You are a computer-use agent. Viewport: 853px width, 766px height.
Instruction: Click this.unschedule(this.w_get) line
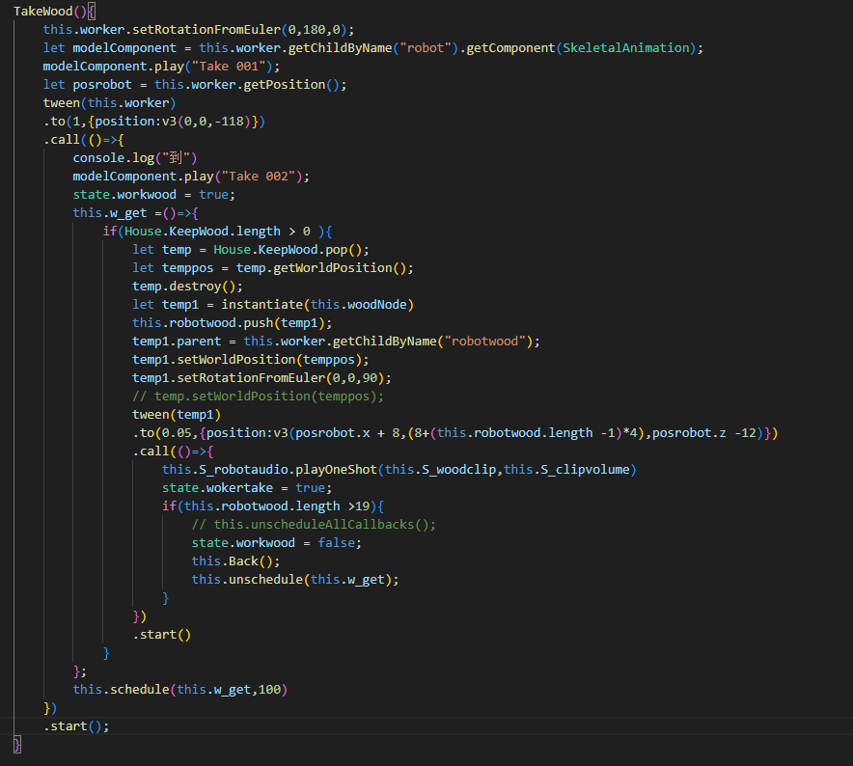295,580
